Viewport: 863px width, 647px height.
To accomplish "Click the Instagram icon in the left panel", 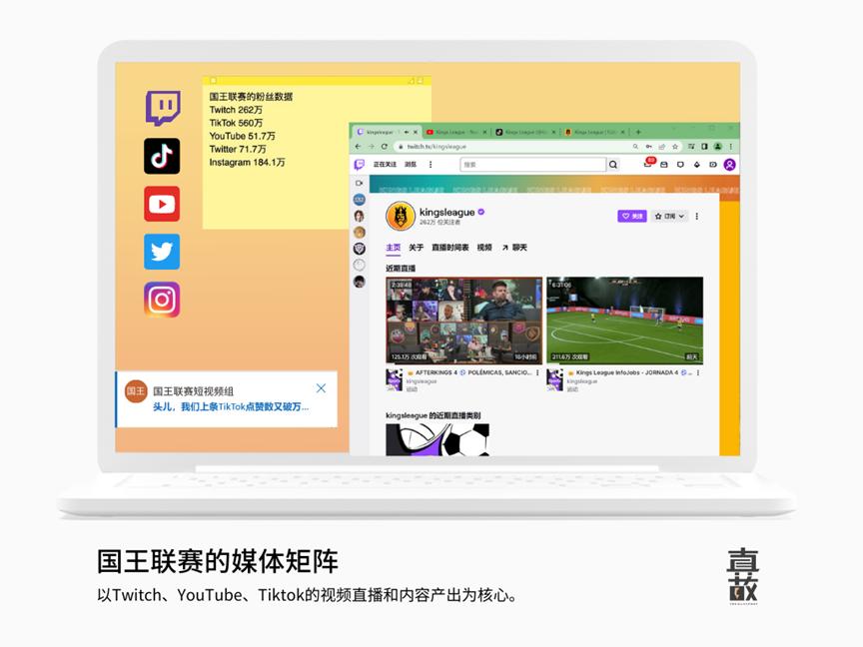I will [162, 300].
